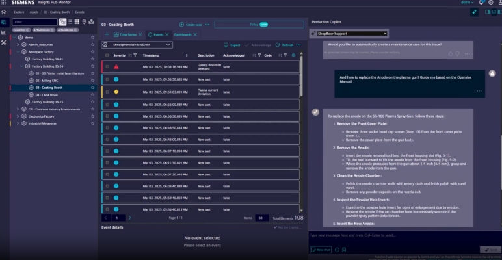This screenshot has width=502, height=260.
Task: Open filter for Severity column
Action: 135,55
